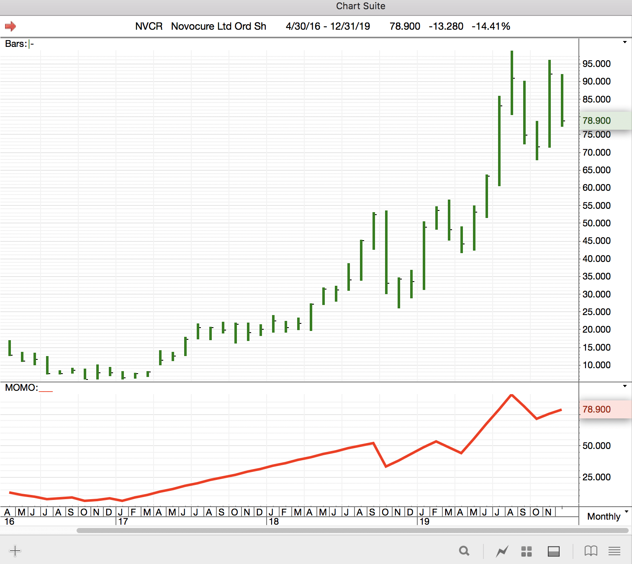632x564 pixels.
Task: Expand the MOMO pane options triangle
Action: (x=625, y=386)
